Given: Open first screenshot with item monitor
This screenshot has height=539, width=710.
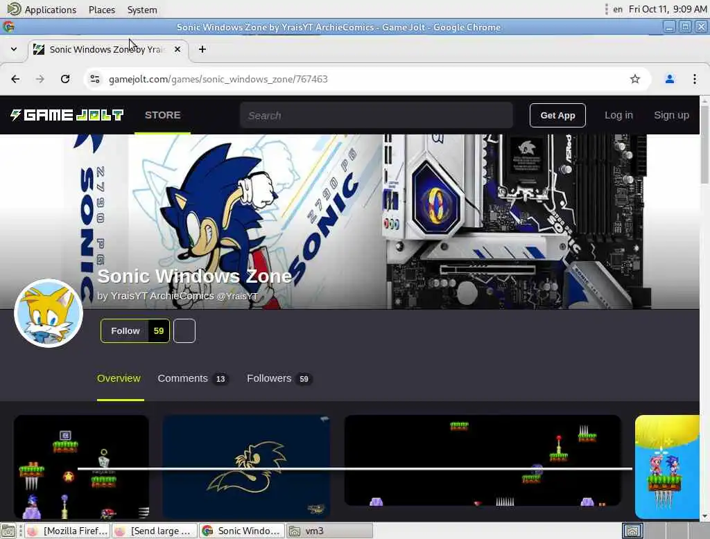Looking at the screenshot, I should tap(82, 466).
